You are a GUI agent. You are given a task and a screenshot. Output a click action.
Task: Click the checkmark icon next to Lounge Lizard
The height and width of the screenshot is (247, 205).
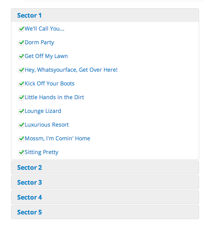pos(21,111)
